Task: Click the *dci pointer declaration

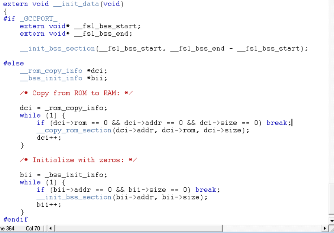Action: pyautogui.click(x=97, y=71)
